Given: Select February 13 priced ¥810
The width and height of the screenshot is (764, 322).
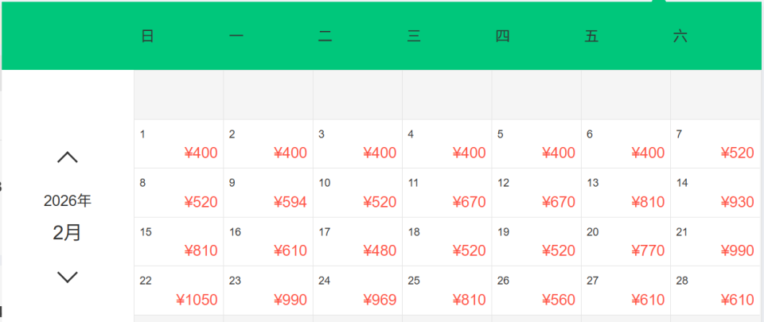Looking at the screenshot, I should click(626, 193).
